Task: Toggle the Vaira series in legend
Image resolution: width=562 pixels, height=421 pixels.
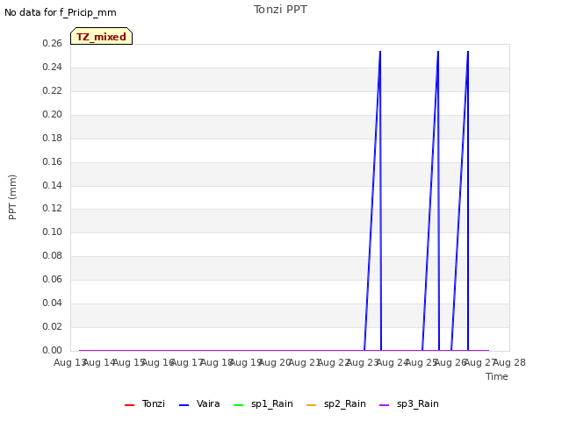Action: [199, 403]
